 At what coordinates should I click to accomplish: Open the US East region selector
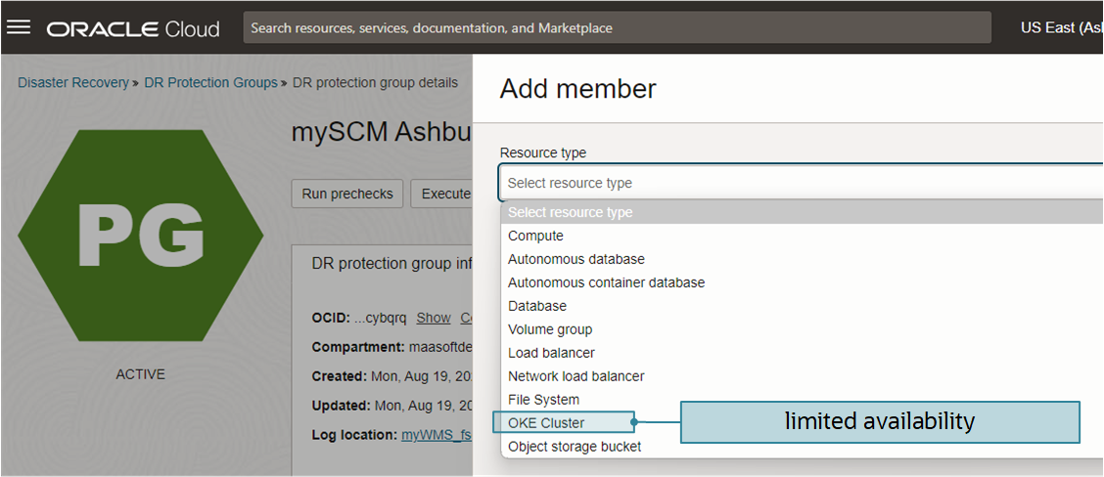1061,28
